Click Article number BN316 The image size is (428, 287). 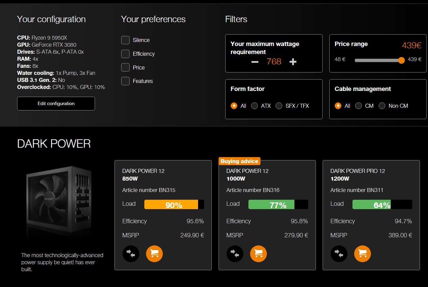click(253, 190)
